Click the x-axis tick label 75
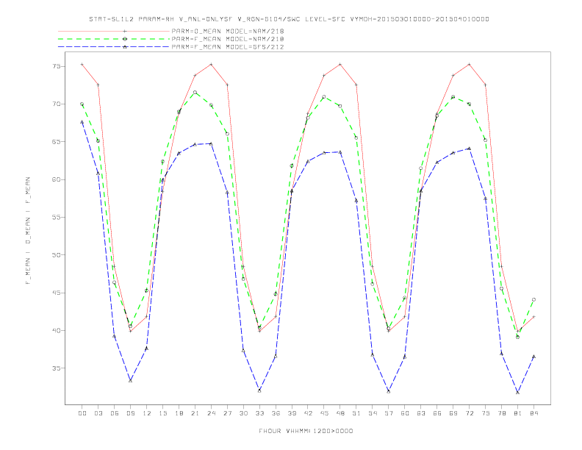The height and width of the screenshot is (450, 582). [486, 413]
